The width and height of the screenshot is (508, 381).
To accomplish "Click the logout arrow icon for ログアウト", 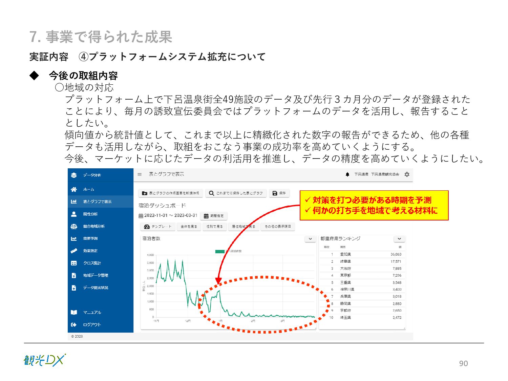I will pyautogui.click(x=74, y=324).
